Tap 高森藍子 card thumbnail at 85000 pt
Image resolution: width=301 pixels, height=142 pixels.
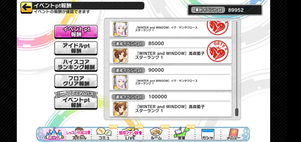coord(120,56)
